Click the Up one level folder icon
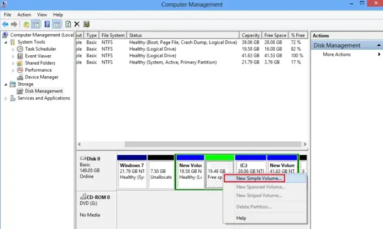This screenshot has height=229, width=383. [x=26, y=24]
